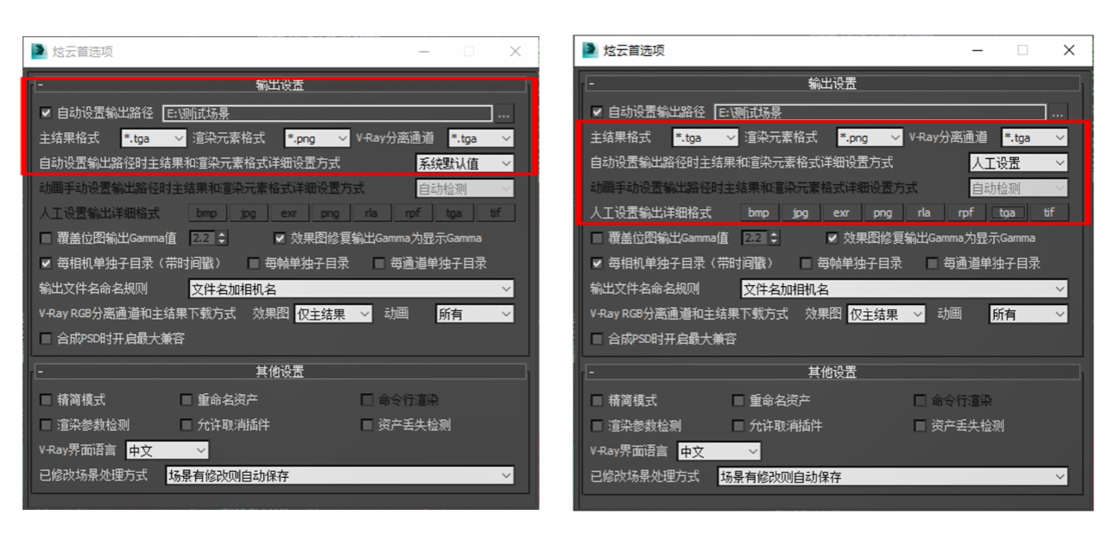Click browse '...' button in left dialog
The width and height of the screenshot is (1114, 547).
(504, 113)
